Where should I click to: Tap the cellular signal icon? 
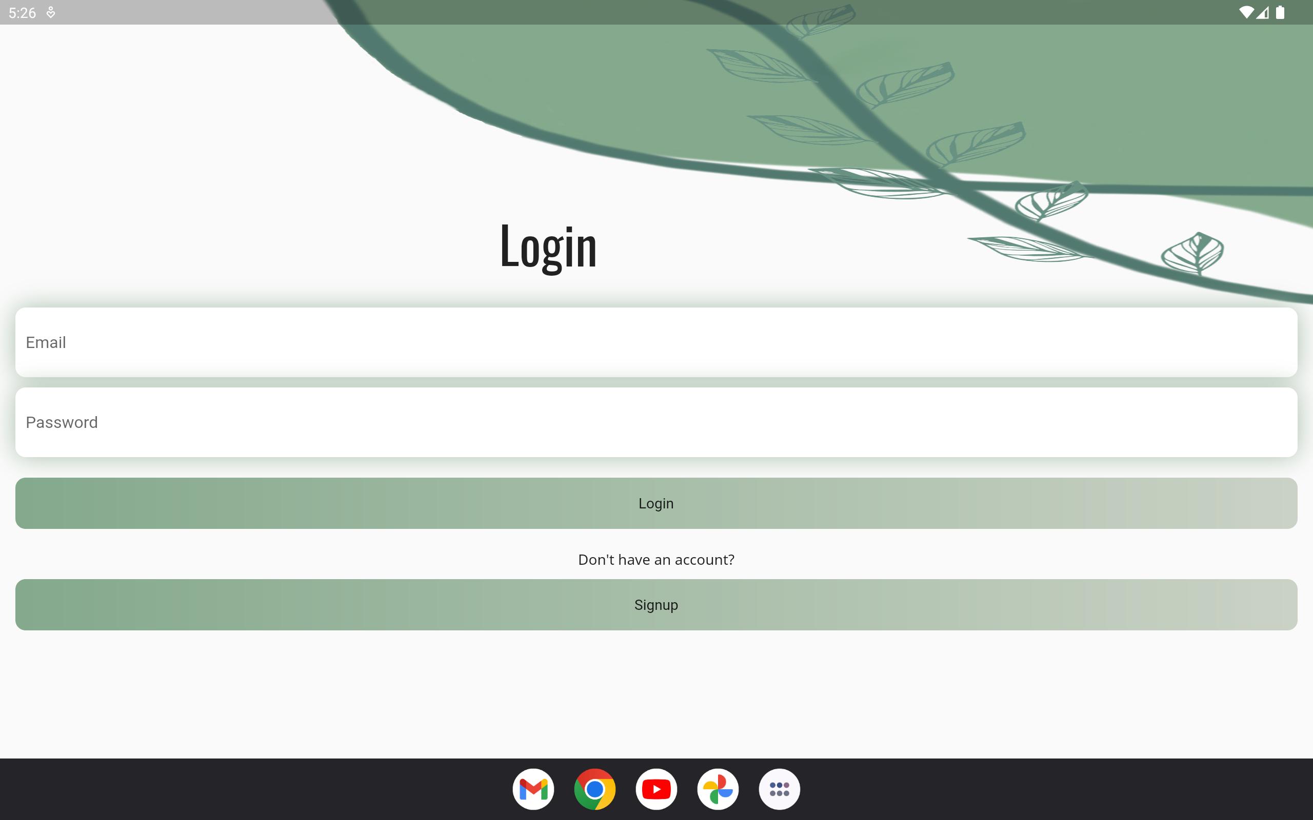1263,12
